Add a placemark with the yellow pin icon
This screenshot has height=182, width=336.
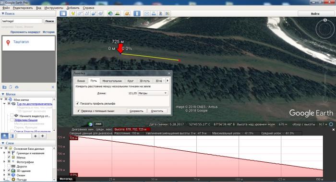click(73, 13)
